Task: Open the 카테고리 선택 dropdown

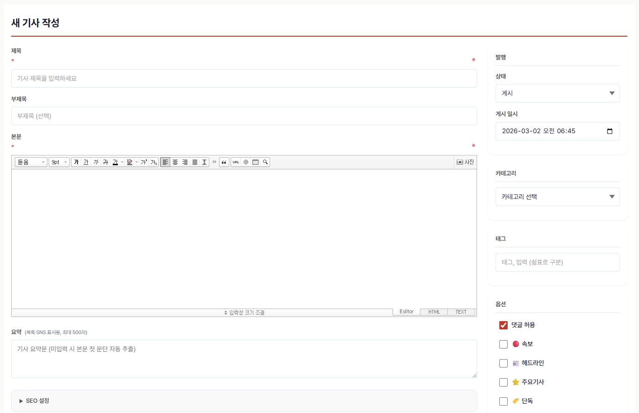Action: (x=557, y=197)
